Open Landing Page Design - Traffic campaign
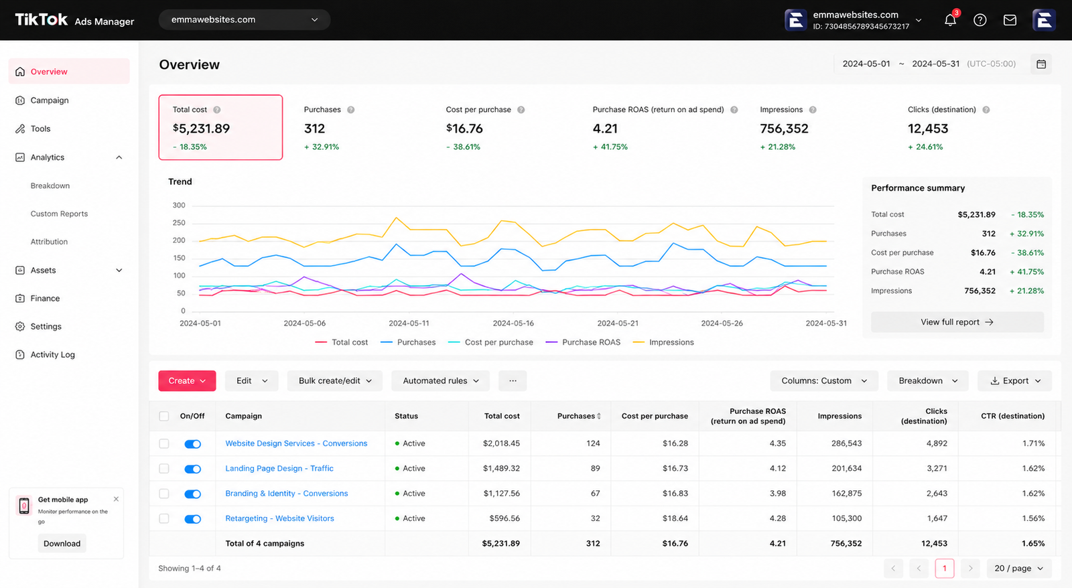This screenshot has width=1072, height=588. (x=279, y=469)
